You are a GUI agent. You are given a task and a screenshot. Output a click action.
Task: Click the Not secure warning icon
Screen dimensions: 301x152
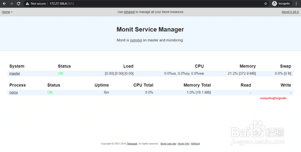27,4
